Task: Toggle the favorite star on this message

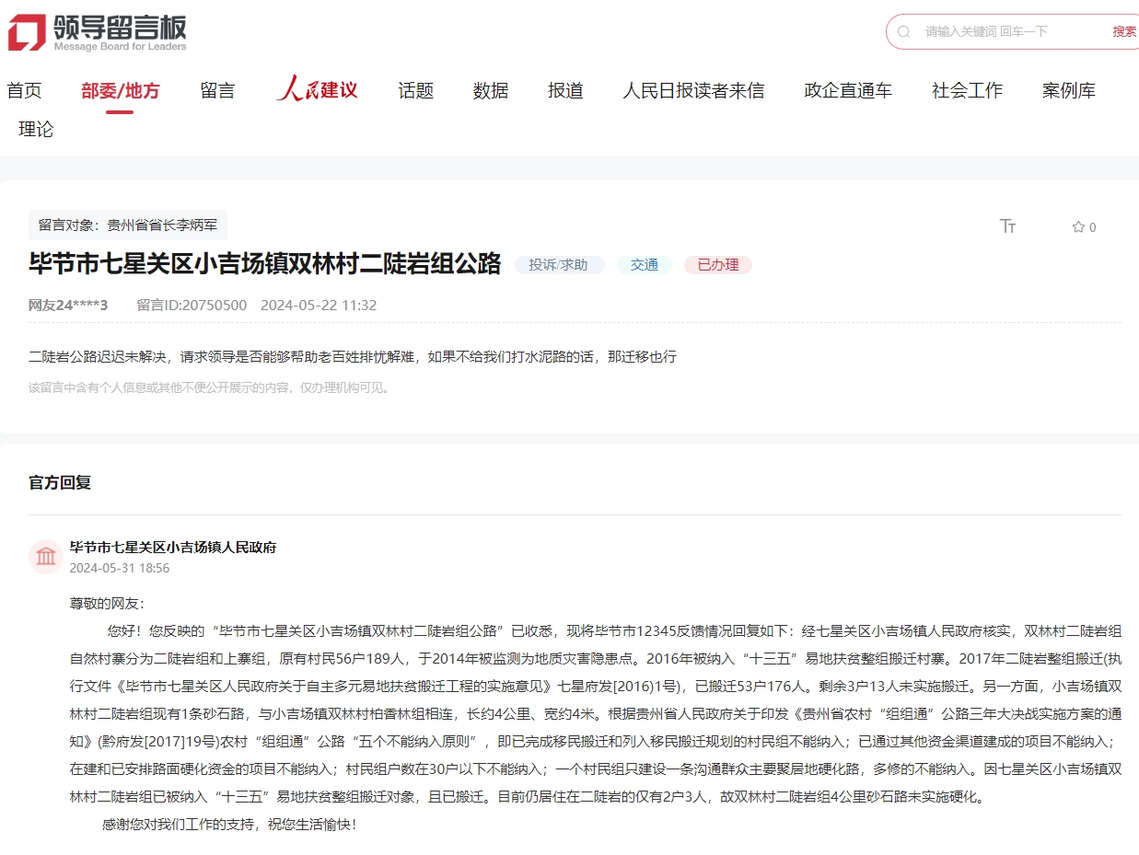Action: tap(1077, 227)
